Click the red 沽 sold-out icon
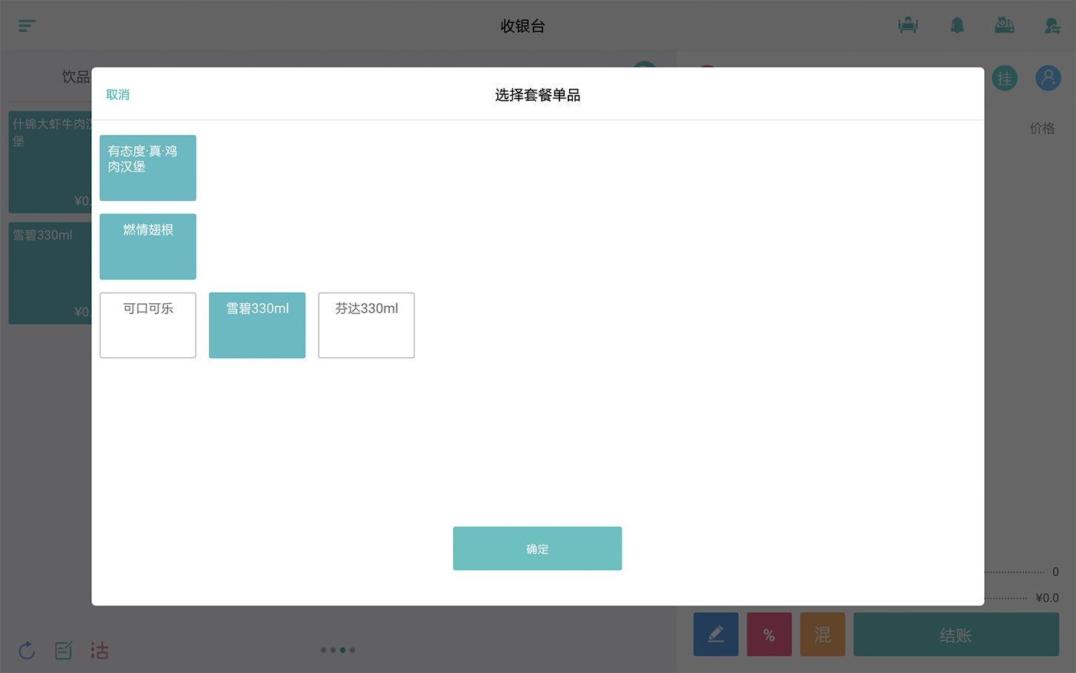Screen dimensions: 1076x673 (99, 651)
